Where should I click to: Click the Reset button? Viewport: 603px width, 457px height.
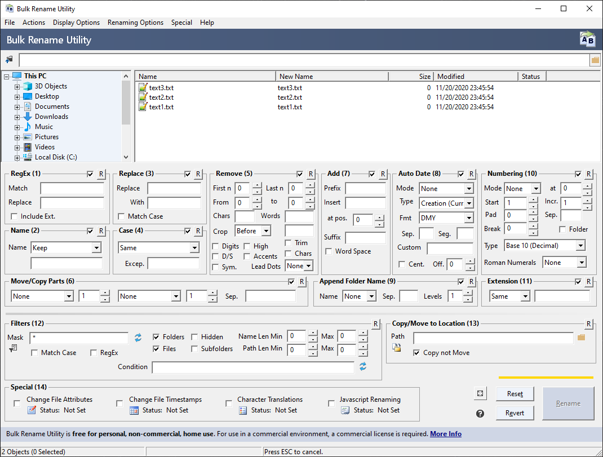tap(515, 393)
